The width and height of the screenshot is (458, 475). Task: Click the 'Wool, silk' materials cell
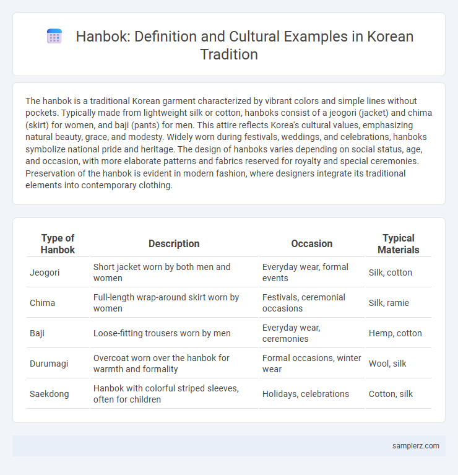point(399,364)
